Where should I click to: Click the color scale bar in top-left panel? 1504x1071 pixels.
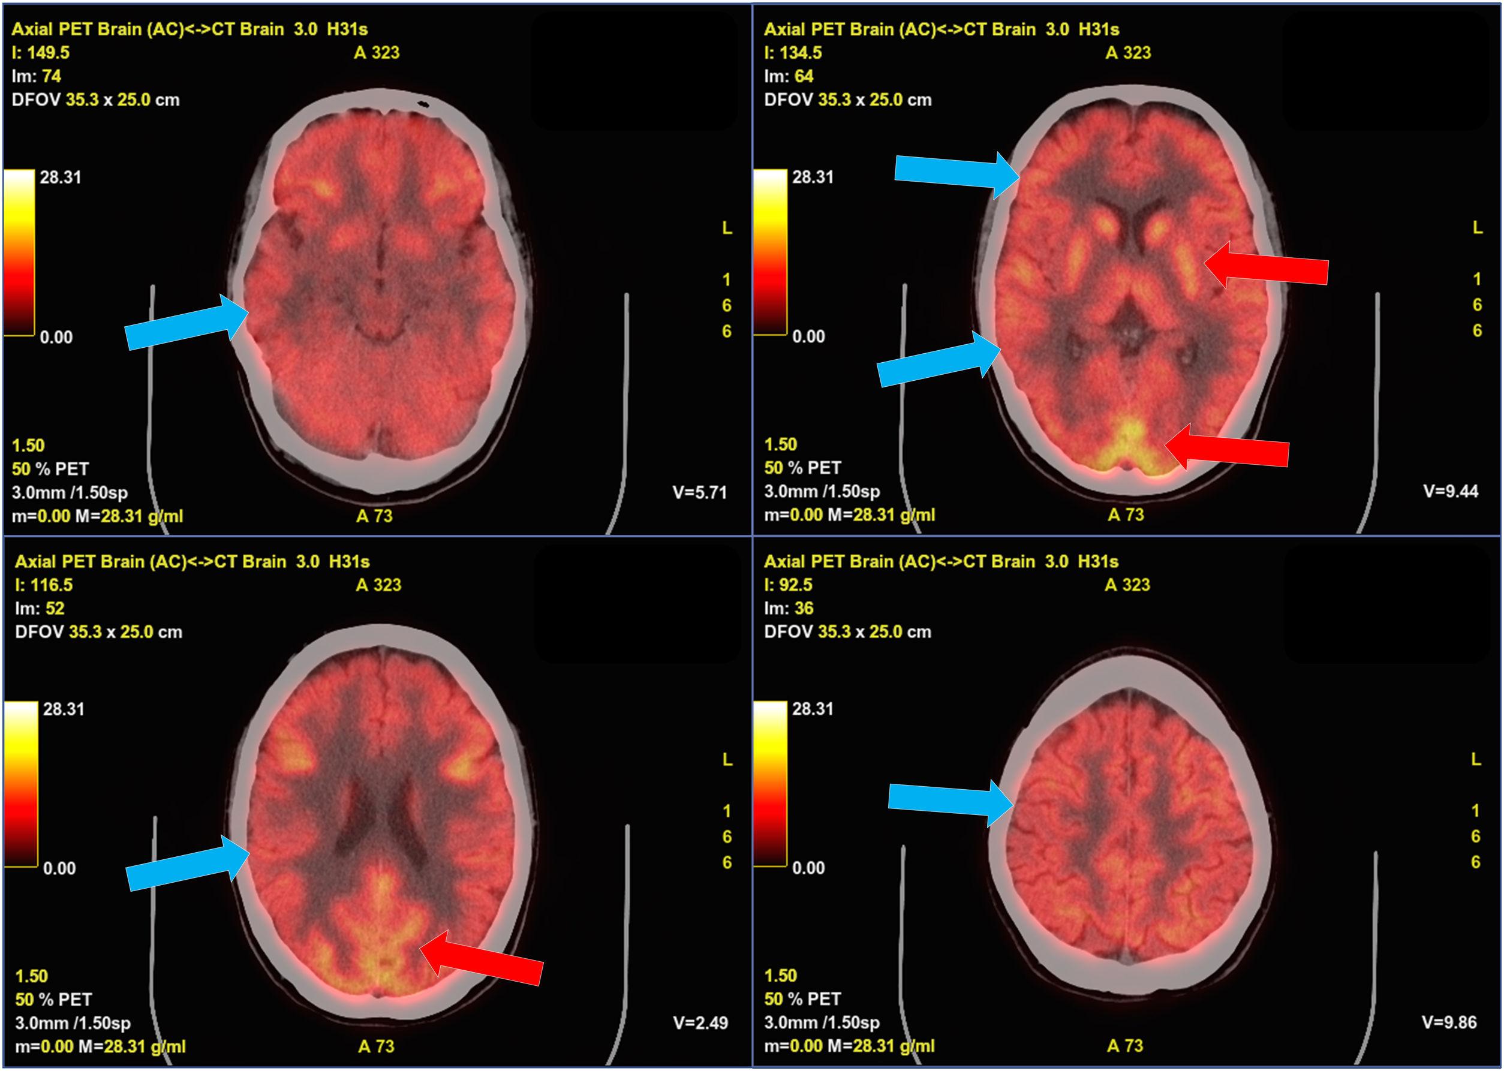coord(19,253)
